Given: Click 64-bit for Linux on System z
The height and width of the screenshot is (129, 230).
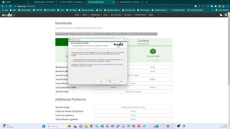Looking at the screenshot, I should (133, 115).
